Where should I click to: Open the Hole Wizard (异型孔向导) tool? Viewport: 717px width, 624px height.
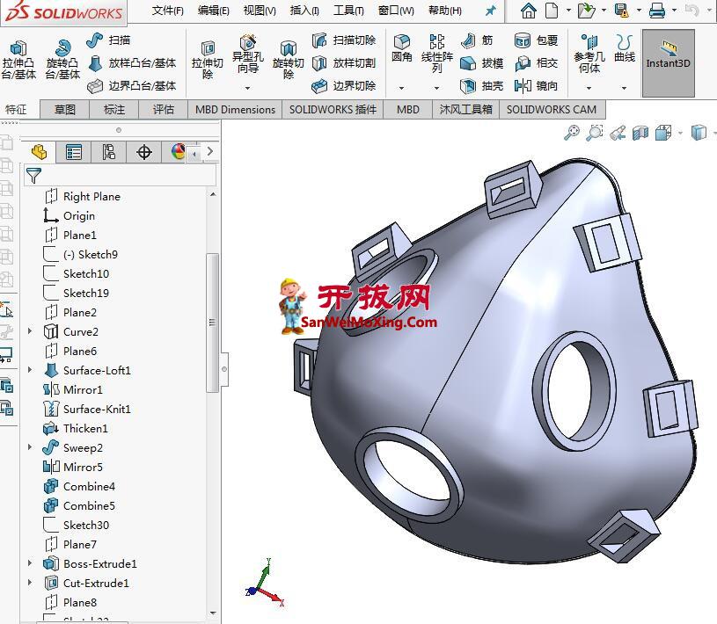(248, 54)
